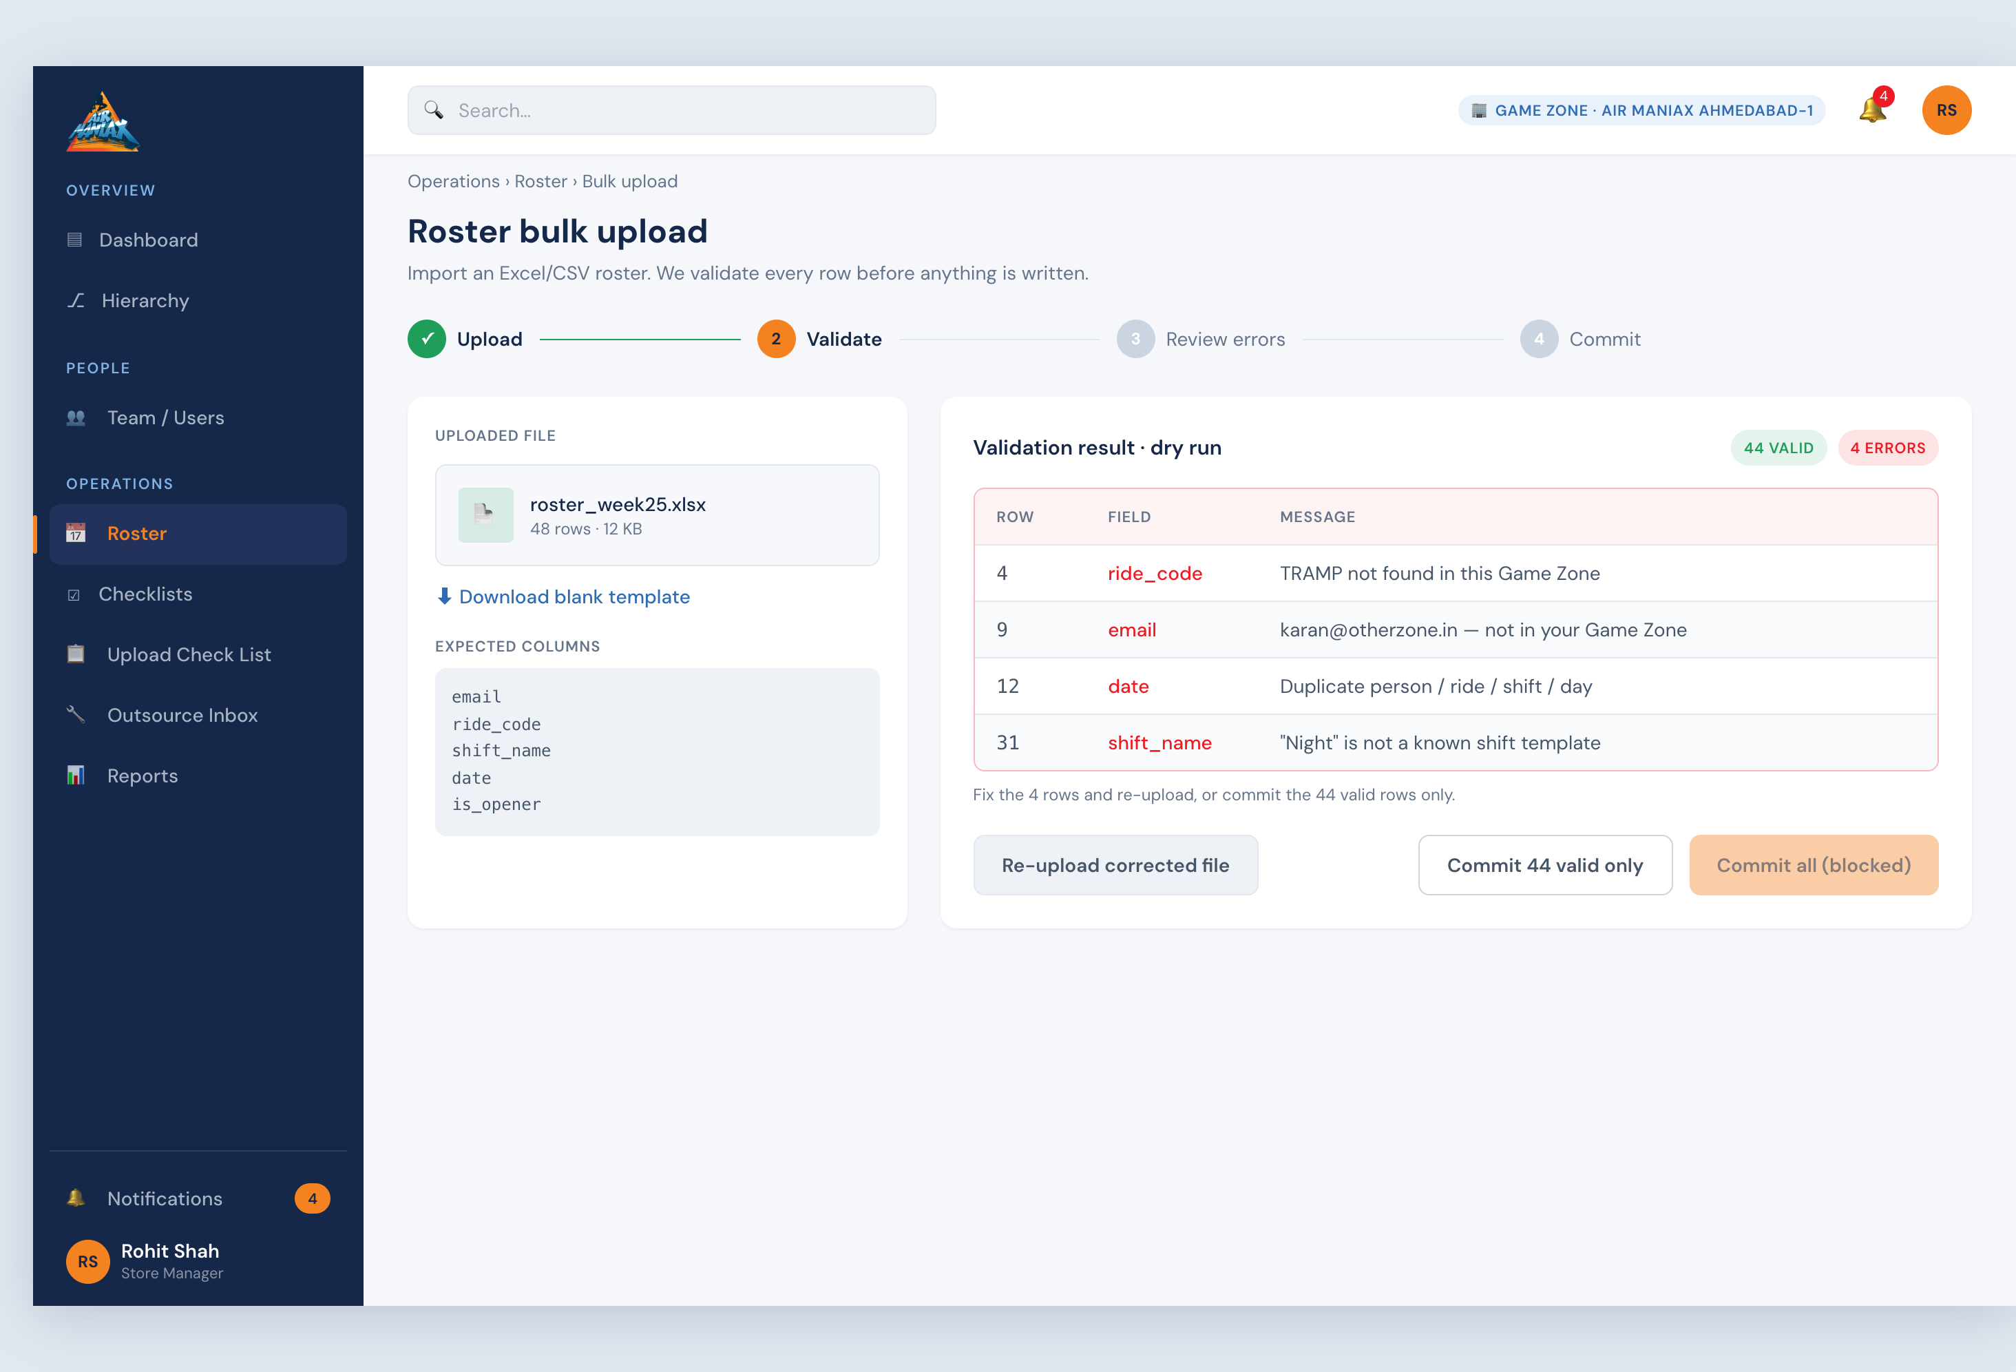Click shift_name in expected columns list
2016x1372 pixels.
click(501, 750)
